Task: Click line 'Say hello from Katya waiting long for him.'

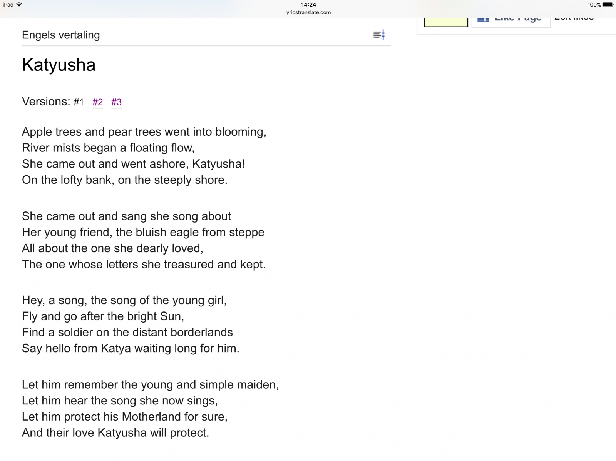Action: (131, 349)
